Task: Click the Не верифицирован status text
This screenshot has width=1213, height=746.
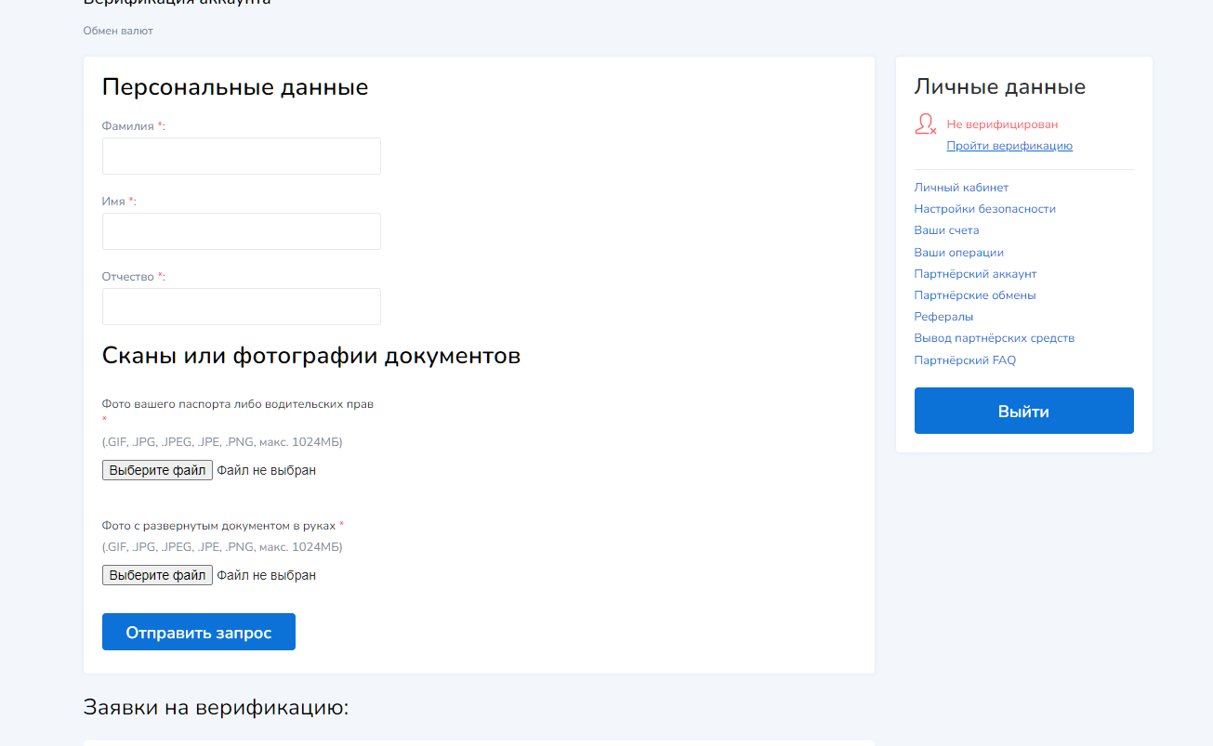Action: click(1002, 124)
